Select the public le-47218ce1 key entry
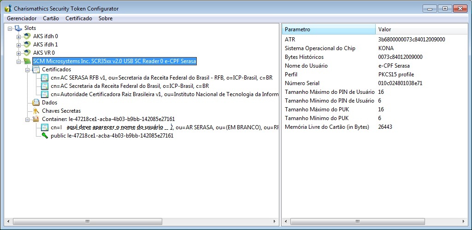Viewport: 472px width, 230px height. pyautogui.click(x=112, y=136)
